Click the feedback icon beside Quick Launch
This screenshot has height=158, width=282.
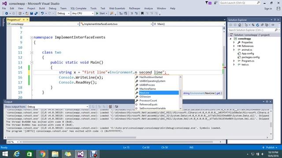click(215, 3)
